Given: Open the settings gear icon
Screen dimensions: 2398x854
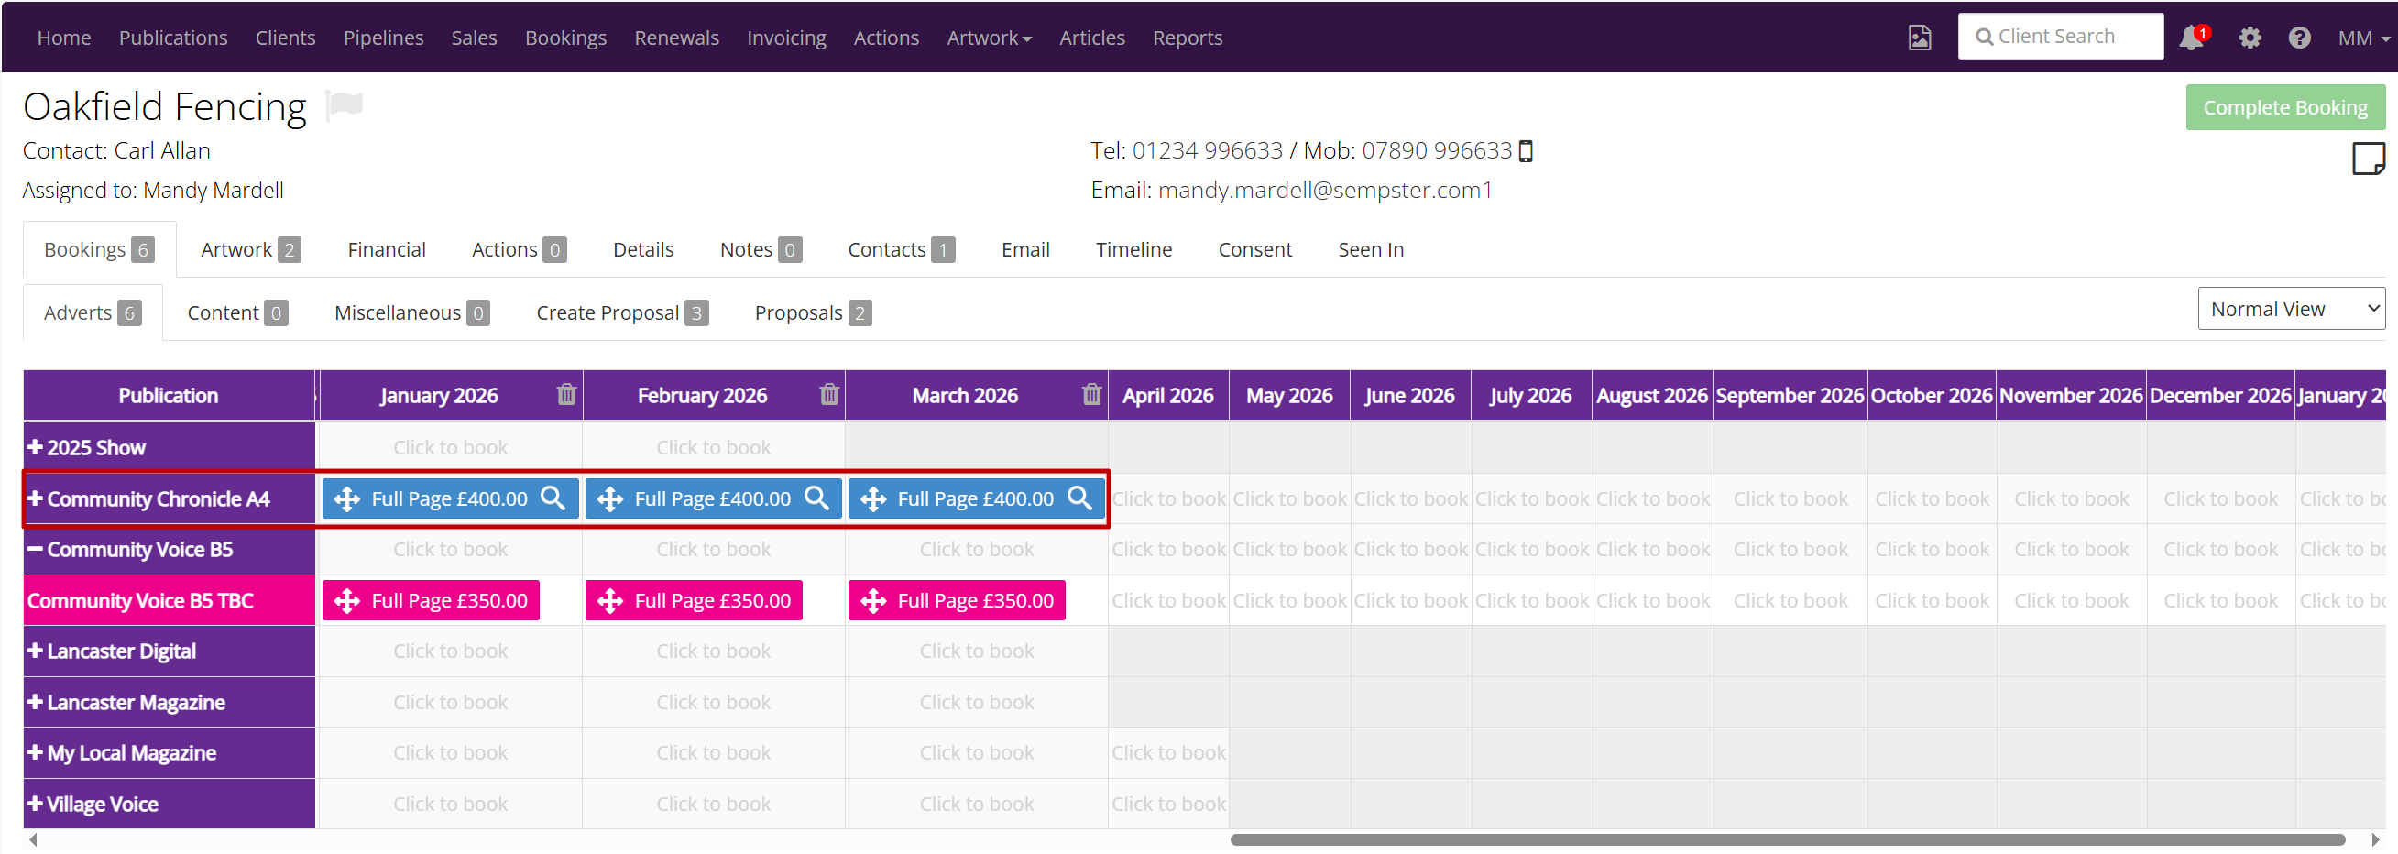Looking at the screenshot, I should 2250,38.
